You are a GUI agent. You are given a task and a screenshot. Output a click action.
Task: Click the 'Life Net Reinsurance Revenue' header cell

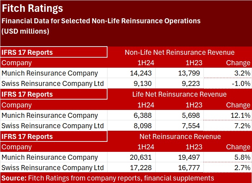click(179, 94)
